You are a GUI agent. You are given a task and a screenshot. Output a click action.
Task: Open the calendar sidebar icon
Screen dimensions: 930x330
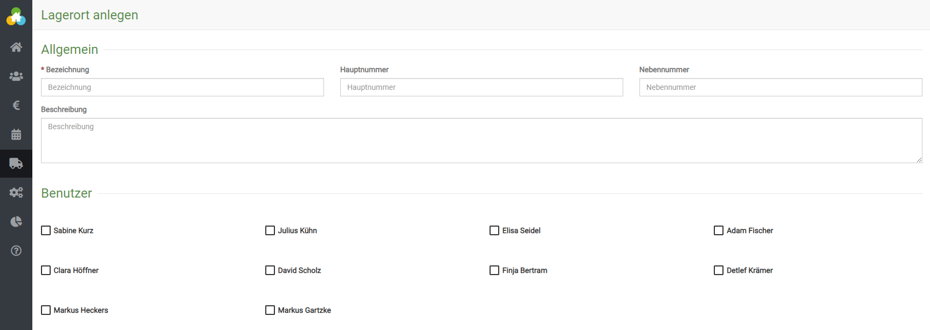pos(16,135)
